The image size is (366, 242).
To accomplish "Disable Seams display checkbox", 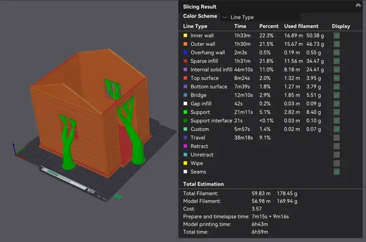I will 336,172.
